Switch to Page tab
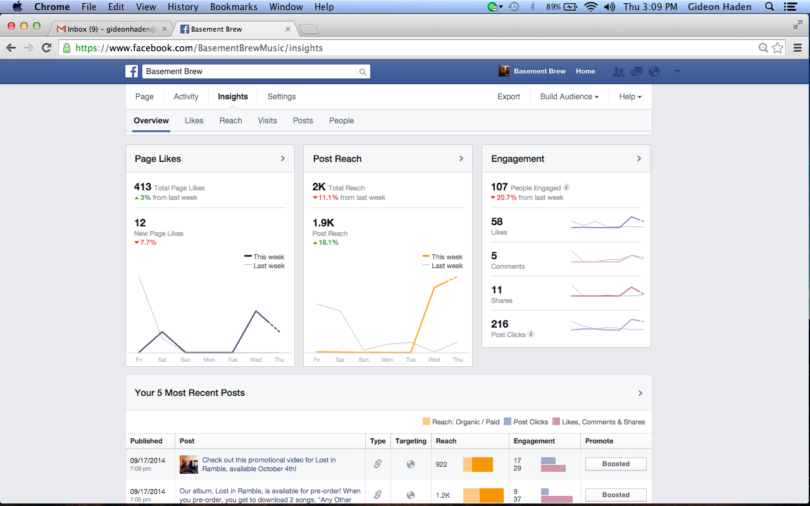The width and height of the screenshot is (810, 506). (144, 97)
